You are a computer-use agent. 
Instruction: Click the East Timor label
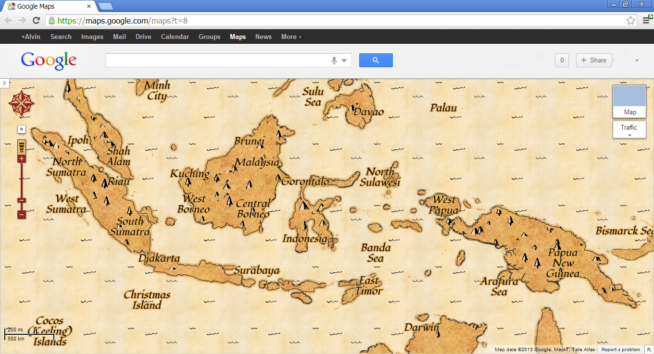coord(369,285)
